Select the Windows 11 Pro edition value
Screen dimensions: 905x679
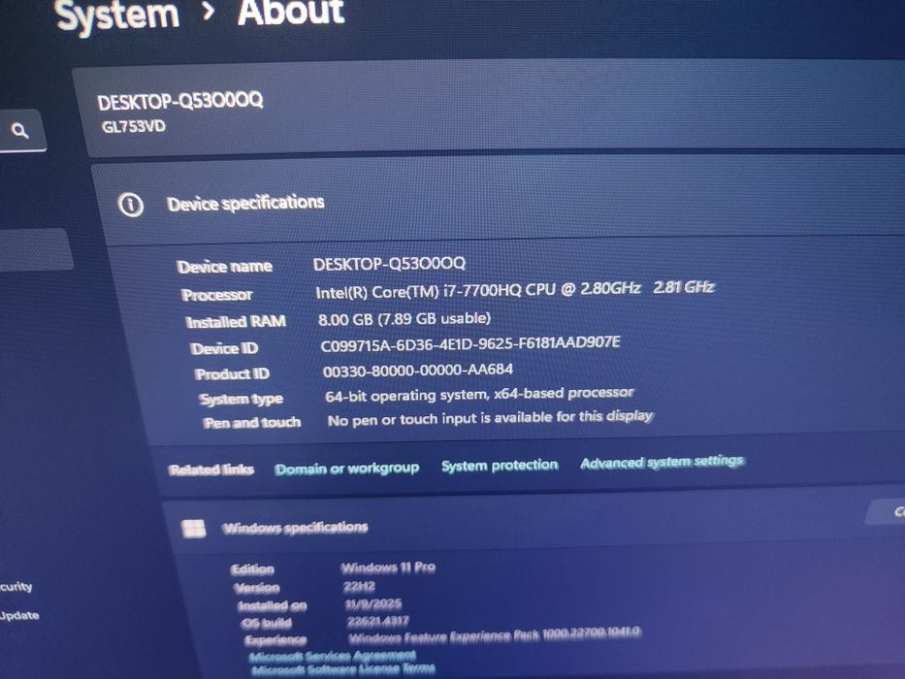pyautogui.click(x=388, y=567)
